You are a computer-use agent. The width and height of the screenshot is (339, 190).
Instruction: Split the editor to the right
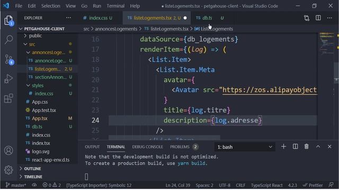(318, 18)
